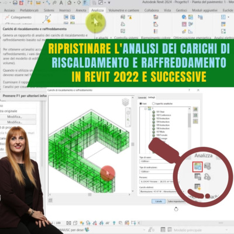The image size is (234, 234).
Task: Select '101 Stair' in the spaces tree
Action: [160, 112]
